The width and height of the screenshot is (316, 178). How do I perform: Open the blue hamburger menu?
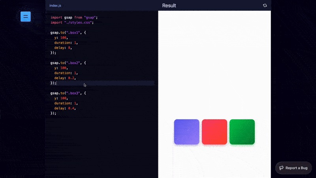(x=25, y=17)
